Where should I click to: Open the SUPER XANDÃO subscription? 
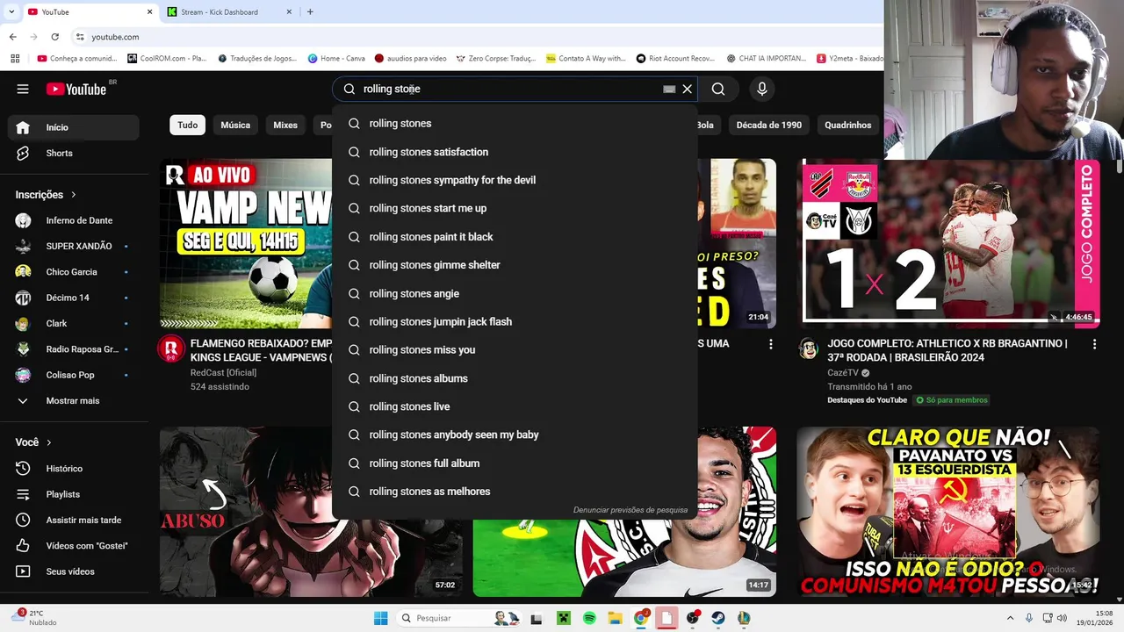click(74, 246)
